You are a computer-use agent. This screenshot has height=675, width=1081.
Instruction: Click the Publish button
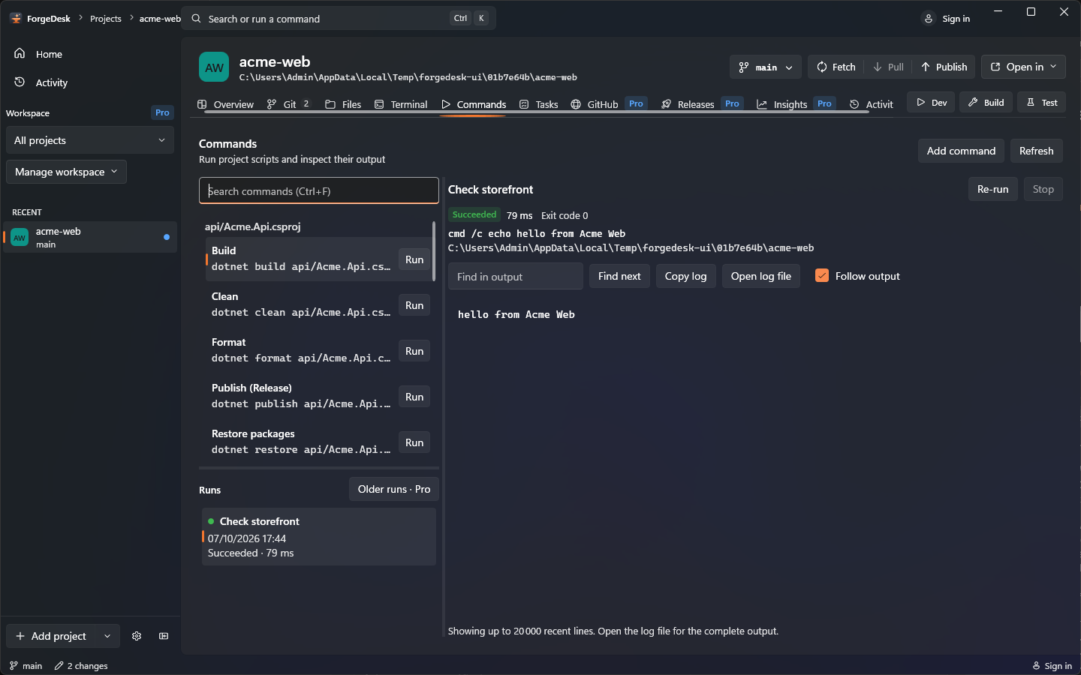[944, 67]
